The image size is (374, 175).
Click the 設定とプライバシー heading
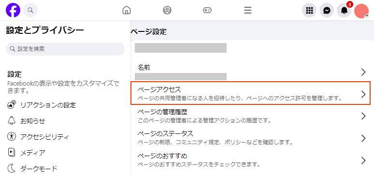45,30
